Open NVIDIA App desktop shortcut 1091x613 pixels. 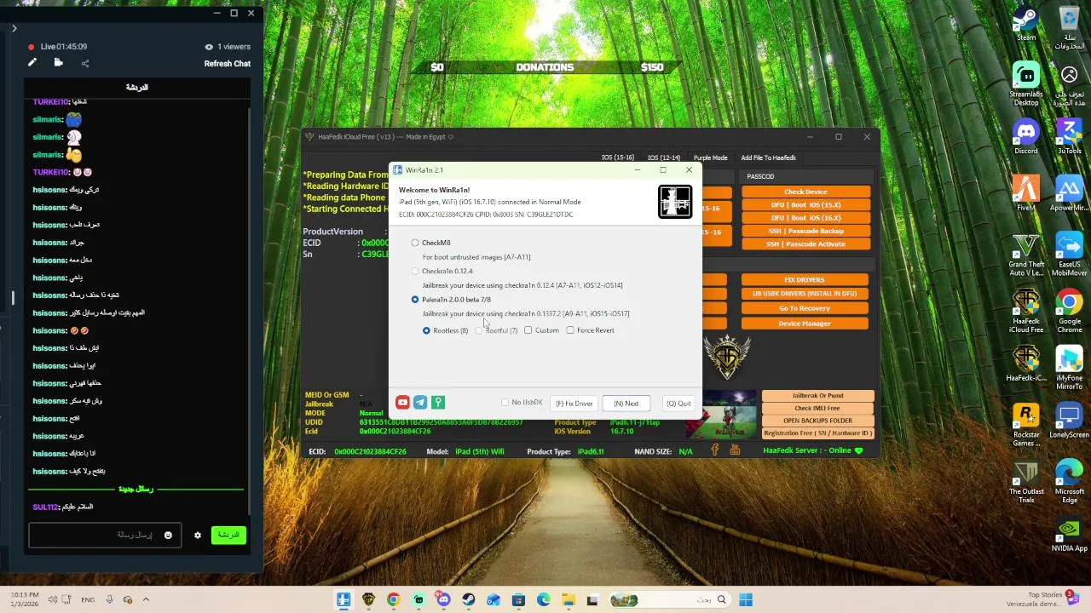point(1070,535)
